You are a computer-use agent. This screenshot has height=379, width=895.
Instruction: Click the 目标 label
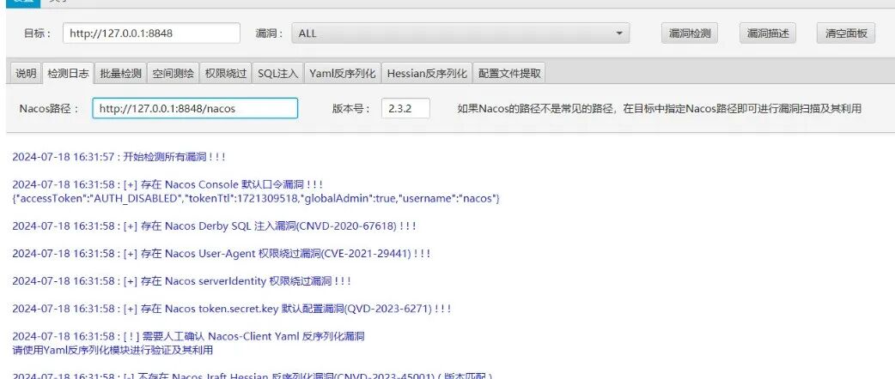pos(37,33)
